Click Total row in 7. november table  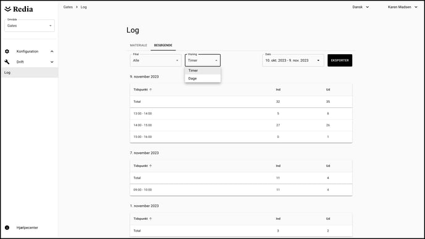(241, 178)
